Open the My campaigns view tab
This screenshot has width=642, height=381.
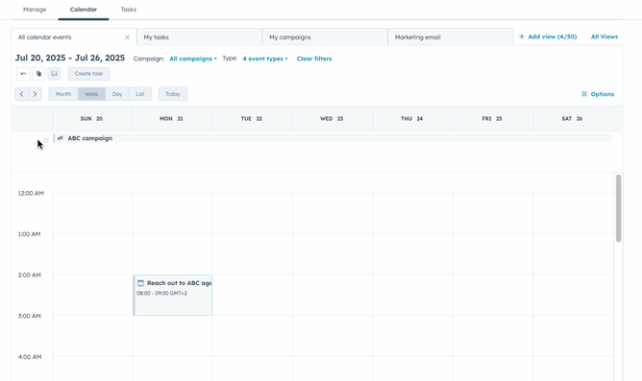coord(325,36)
